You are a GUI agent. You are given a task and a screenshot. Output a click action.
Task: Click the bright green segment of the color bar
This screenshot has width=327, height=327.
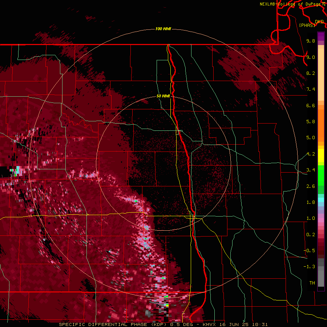point(321,175)
